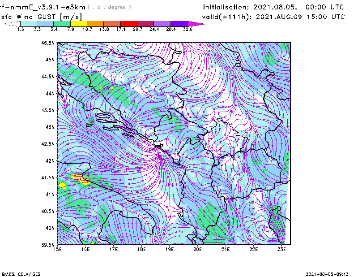Click the 16E longitude axis label
Viewport: 358px width, 277px height.
click(x=85, y=249)
